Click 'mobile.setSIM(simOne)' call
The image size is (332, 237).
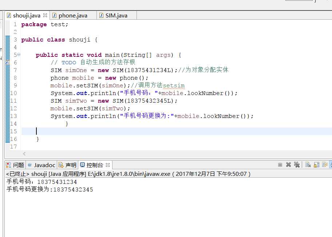pos(88,85)
